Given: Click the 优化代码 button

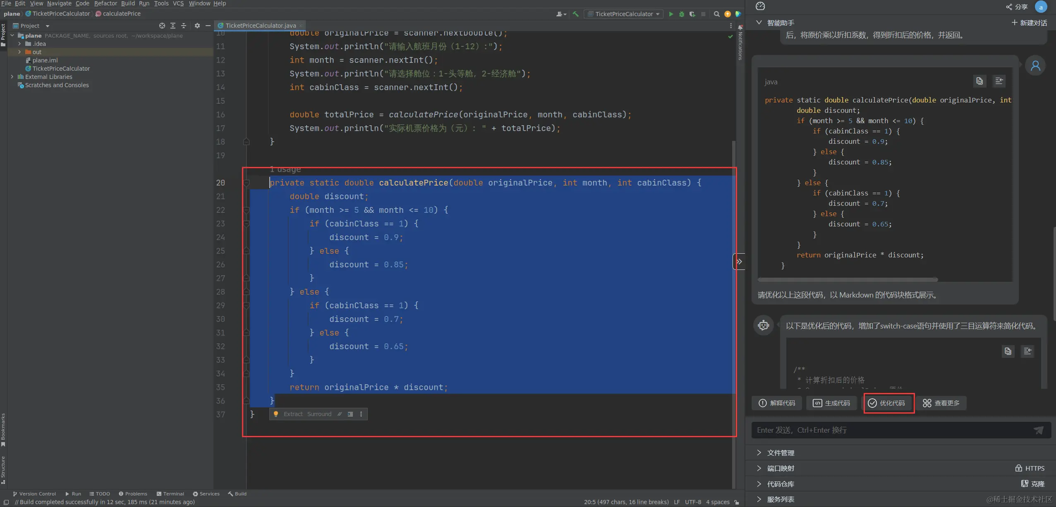Looking at the screenshot, I should 888,403.
